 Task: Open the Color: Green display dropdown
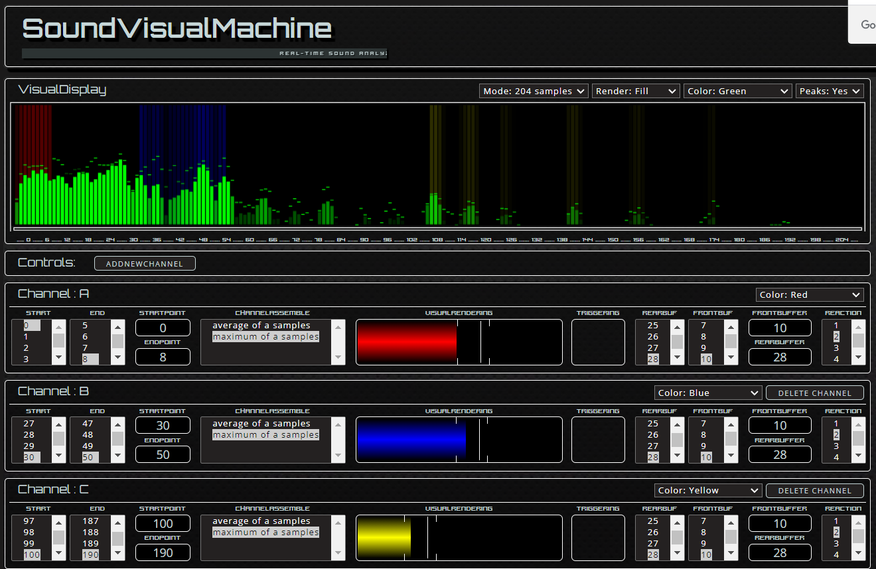(738, 91)
